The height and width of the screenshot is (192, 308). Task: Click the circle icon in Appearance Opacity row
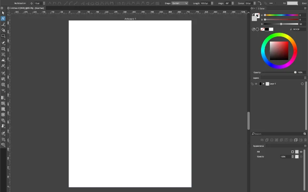pos(301,157)
